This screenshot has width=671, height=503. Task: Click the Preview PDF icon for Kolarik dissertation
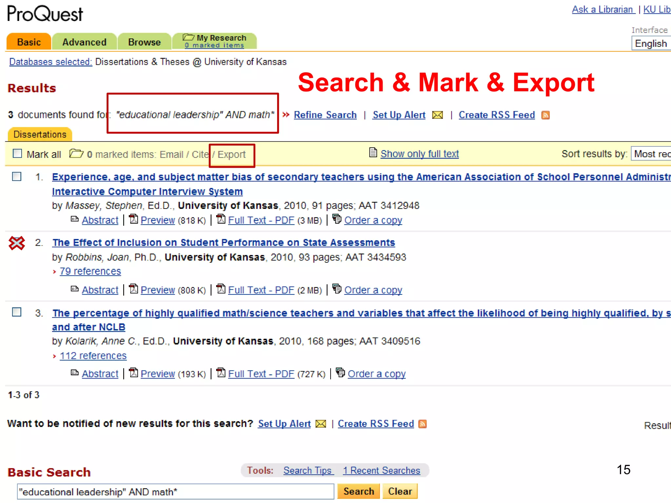(133, 372)
